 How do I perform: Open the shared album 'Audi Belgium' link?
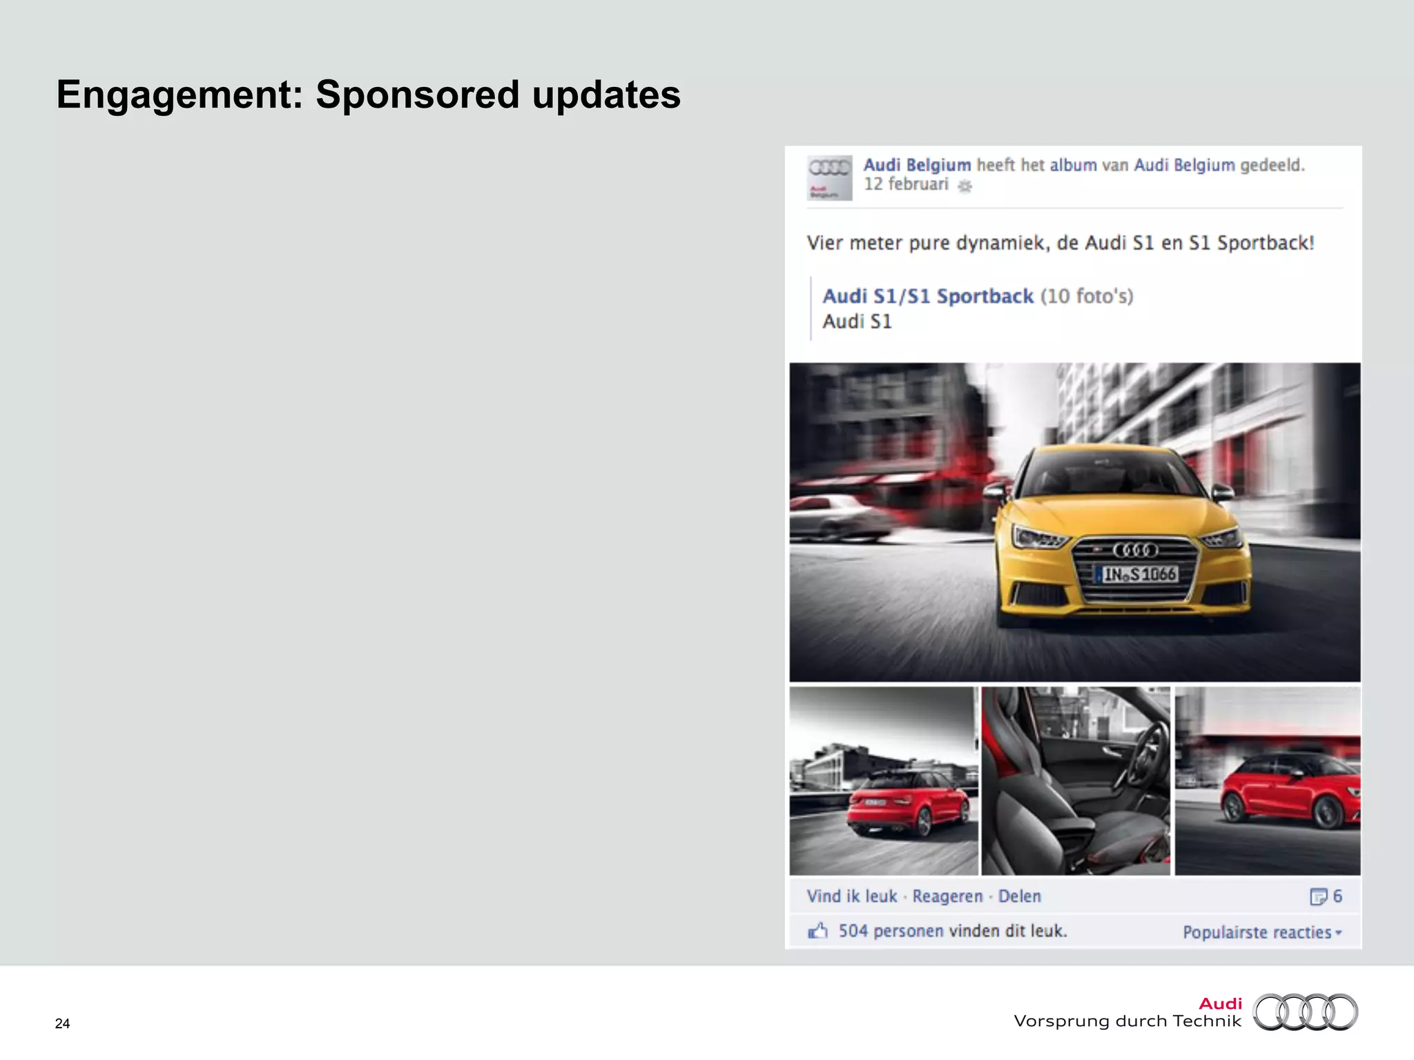coord(1184,165)
